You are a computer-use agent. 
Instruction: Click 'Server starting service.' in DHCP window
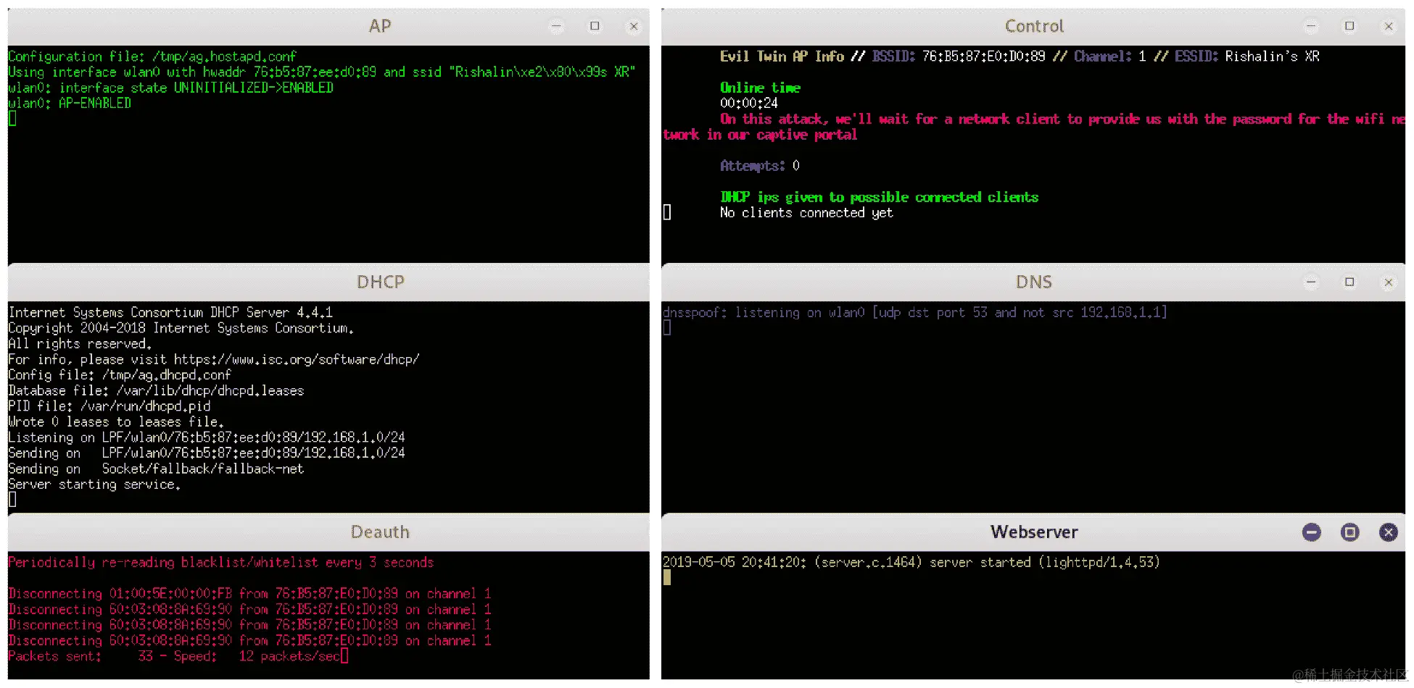(x=94, y=484)
